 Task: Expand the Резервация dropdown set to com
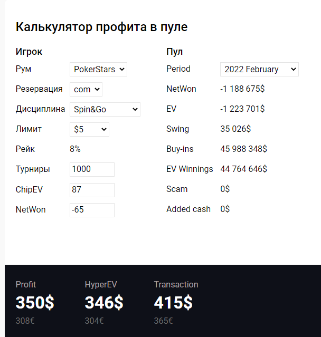click(x=86, y=89)
